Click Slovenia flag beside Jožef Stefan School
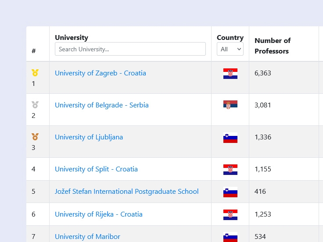Image resolution: width=323 pixels, height=242 pixels. [230, 192]
